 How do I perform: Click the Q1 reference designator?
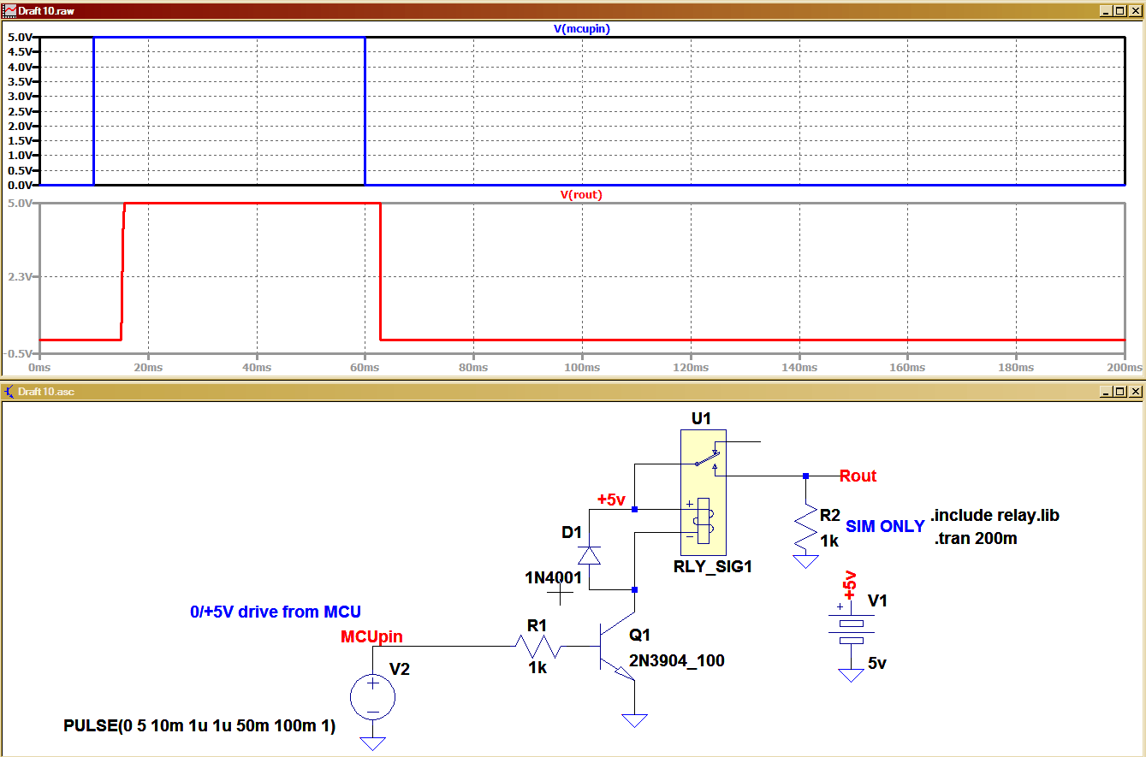[x=640, y=636]
